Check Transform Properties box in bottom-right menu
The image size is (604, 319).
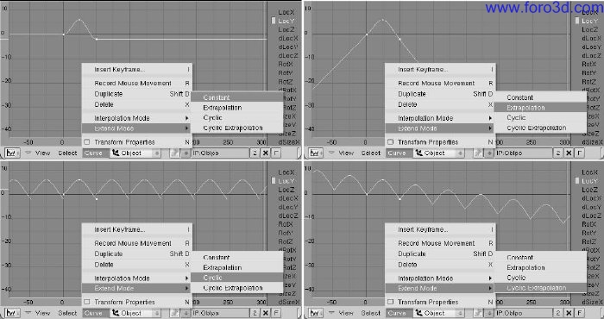pos(391,302)
